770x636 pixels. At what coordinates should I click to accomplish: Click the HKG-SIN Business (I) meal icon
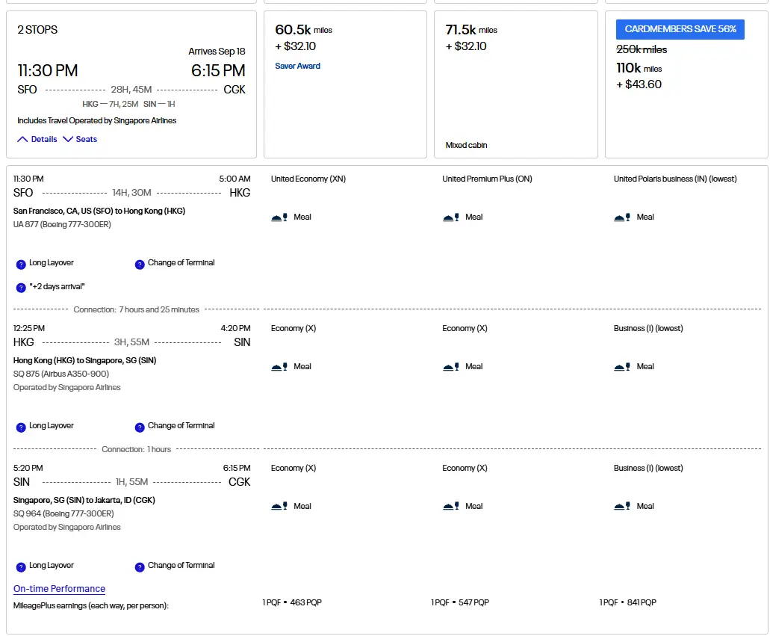click(622, 367)
